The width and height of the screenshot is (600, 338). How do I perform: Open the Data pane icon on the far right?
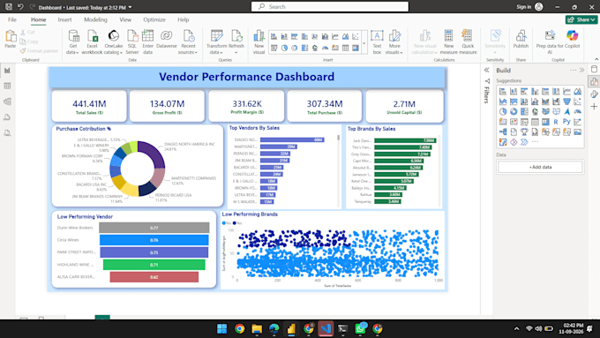[594, 70]
